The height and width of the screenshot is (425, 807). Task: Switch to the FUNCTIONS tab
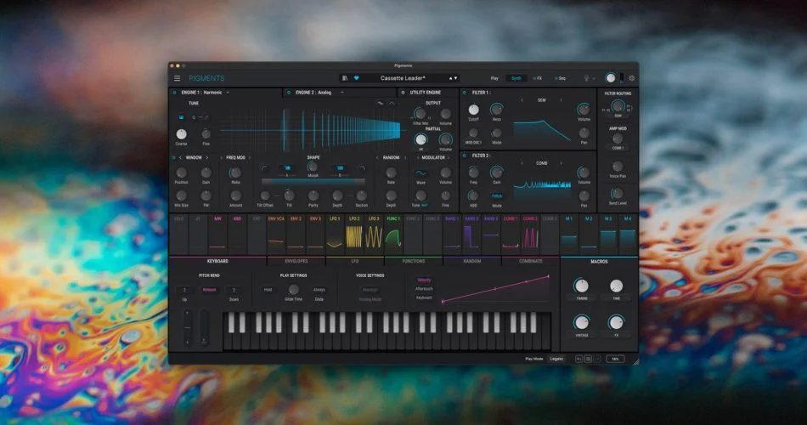coord(414,261)
